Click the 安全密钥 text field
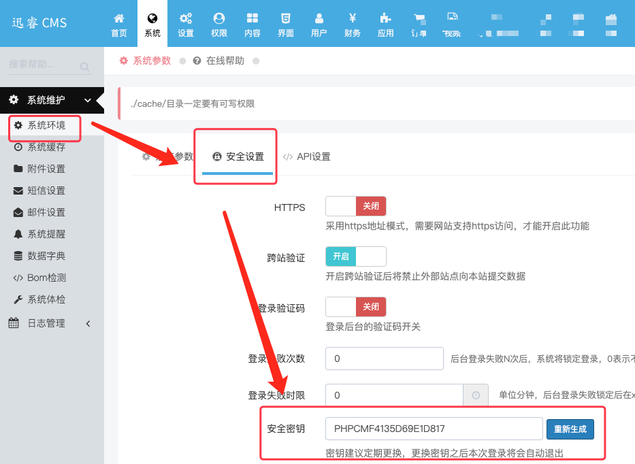635x464 pixels. click(434, 429)
